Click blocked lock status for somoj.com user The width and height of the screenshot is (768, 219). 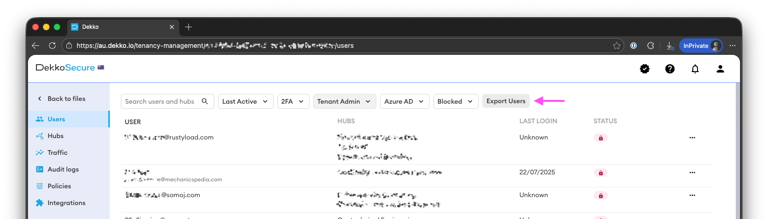601,196
